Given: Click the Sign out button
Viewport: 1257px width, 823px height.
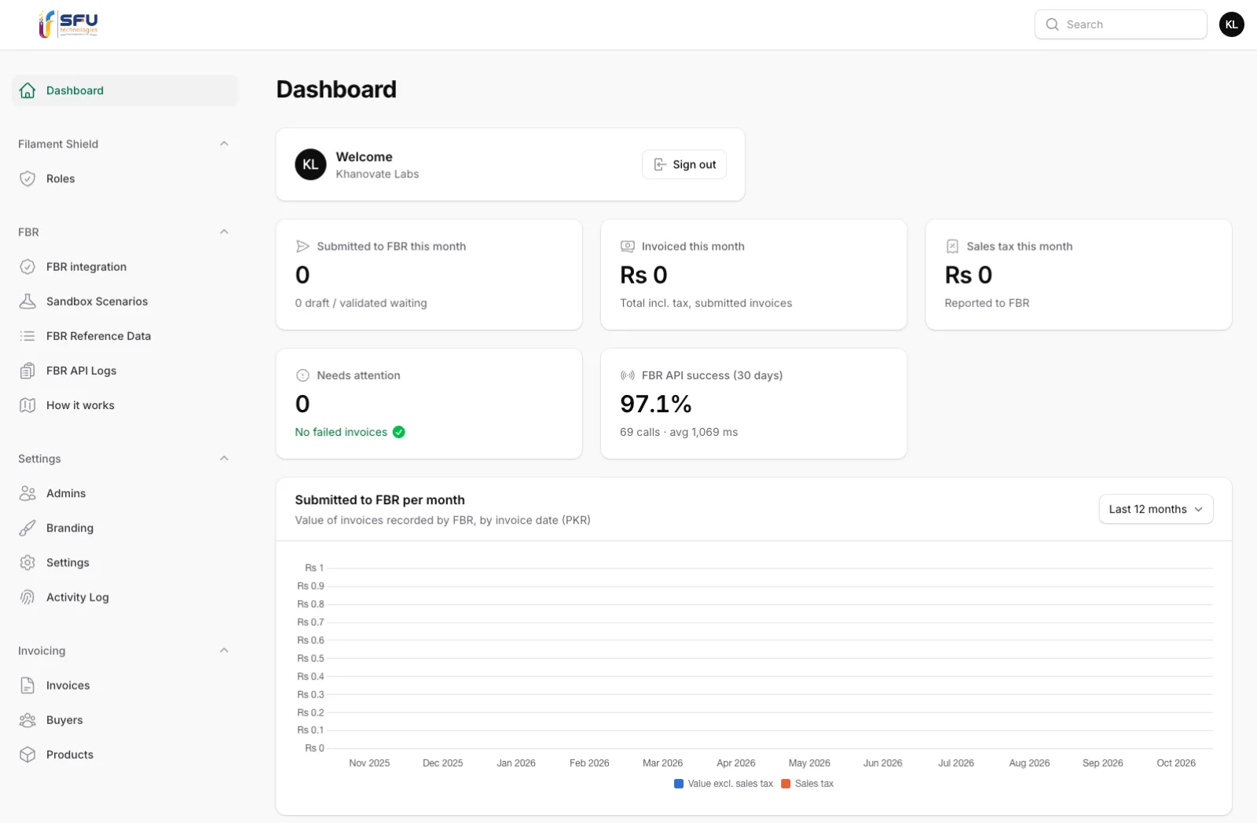Looking at the screenshot, I should pyautogui.click(x=684, y=164).
